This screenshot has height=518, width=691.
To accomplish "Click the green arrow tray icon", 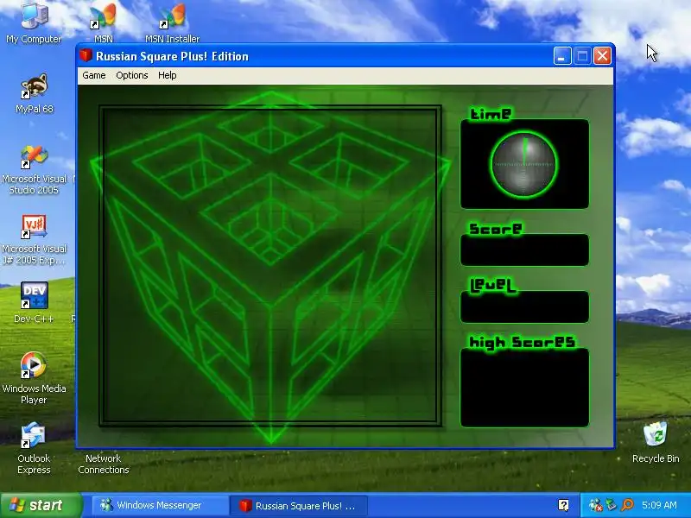I will [612, 505].
